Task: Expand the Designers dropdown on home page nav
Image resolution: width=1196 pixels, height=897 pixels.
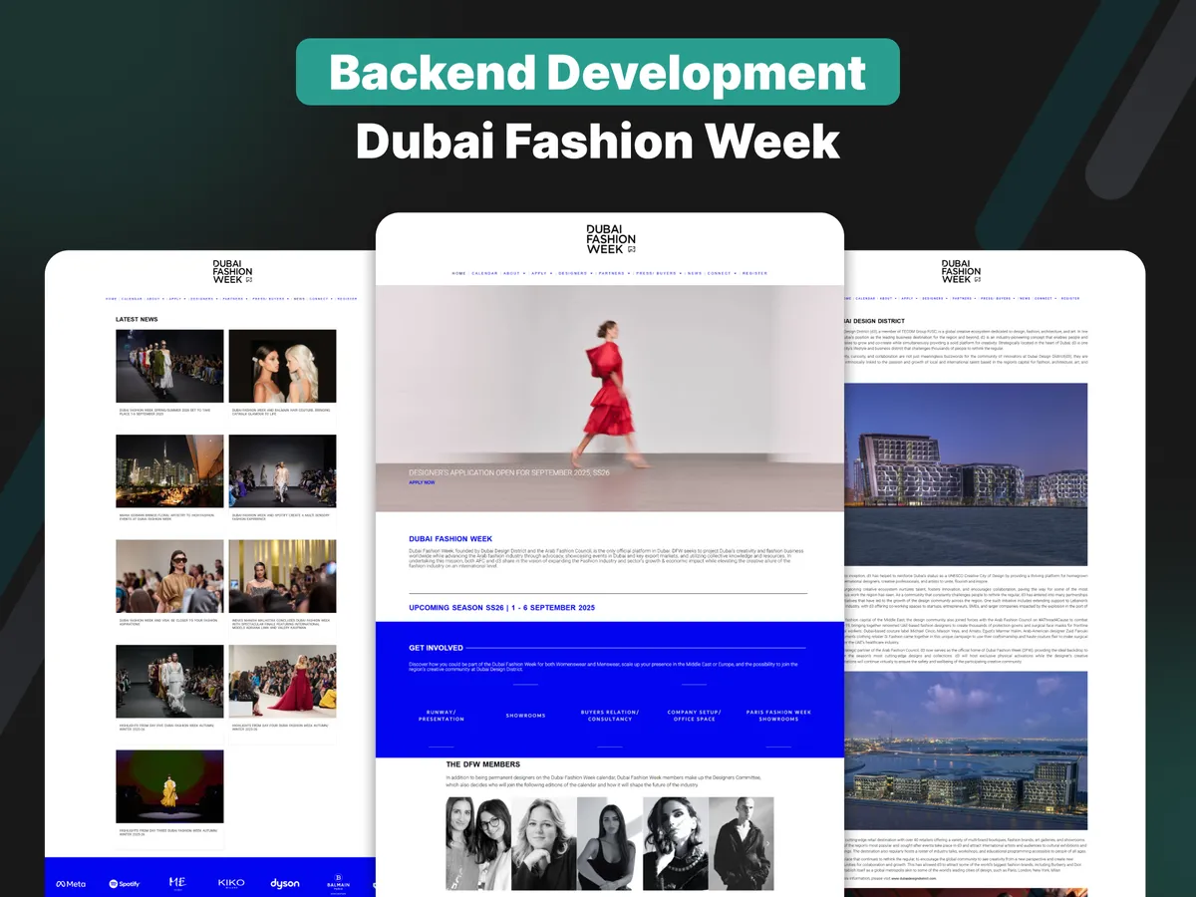Action: pyautogui.click(x=575, y=273)
